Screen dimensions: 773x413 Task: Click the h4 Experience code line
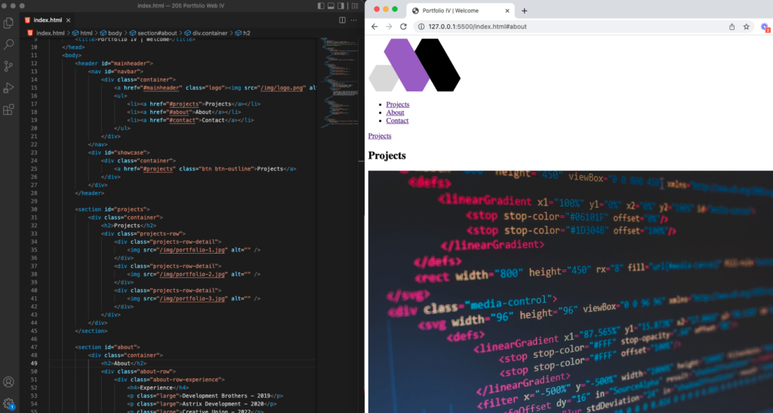[158, 387]
